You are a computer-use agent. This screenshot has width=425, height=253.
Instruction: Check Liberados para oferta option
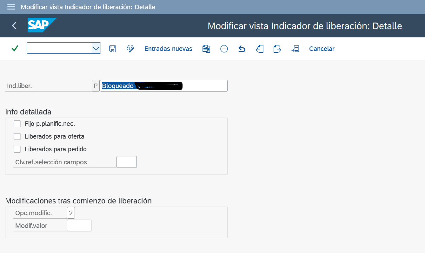(17, 137)
